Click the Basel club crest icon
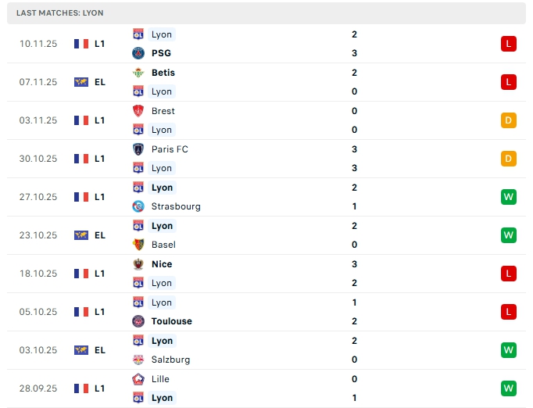Screen dimensions: 533x408 click(138, 245)
